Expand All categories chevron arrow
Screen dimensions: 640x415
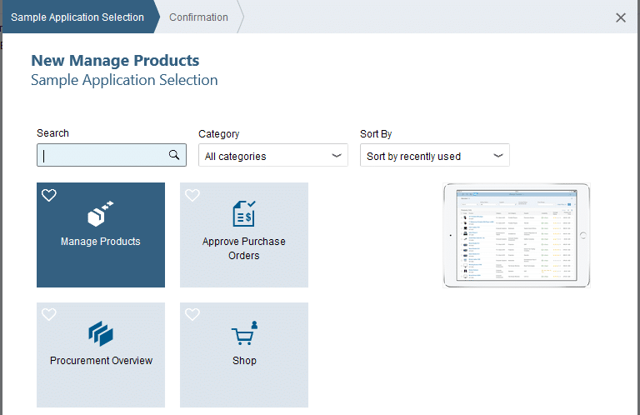point(337,156)
